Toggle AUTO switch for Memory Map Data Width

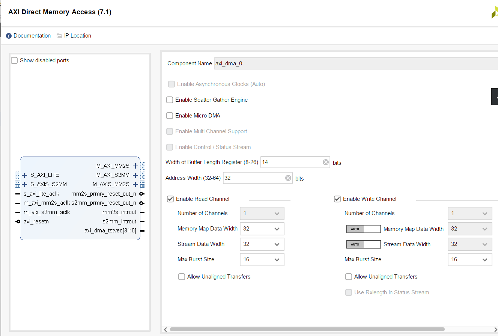tap(363, 229)
